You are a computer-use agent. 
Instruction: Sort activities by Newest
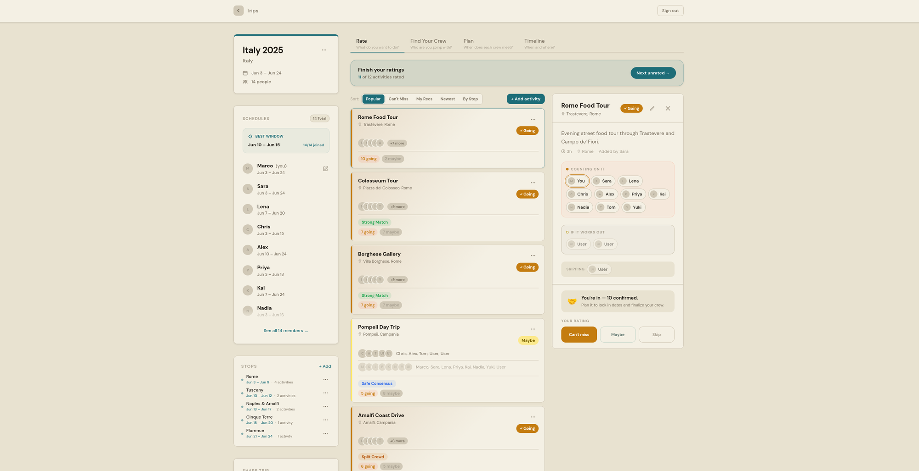point(448,99)
